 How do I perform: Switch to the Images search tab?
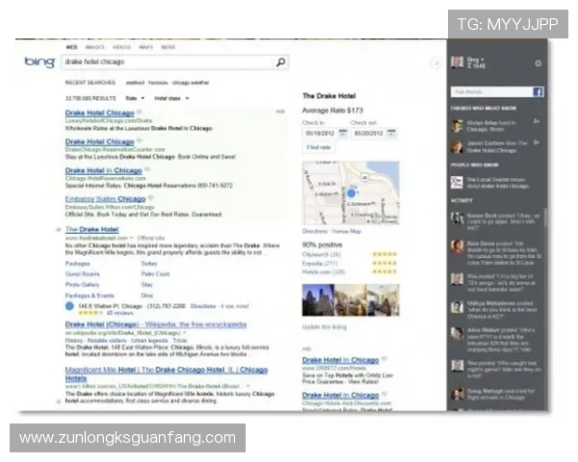point(94,46)
